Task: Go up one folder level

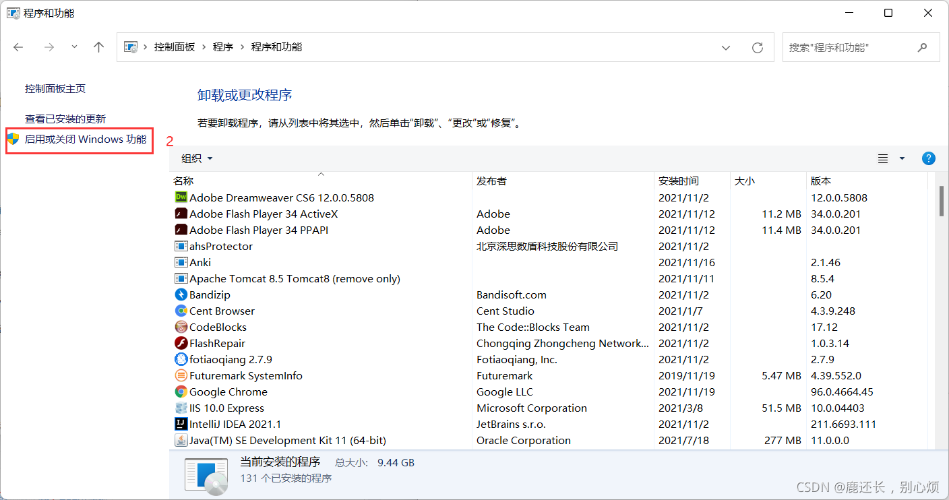Action: click(99, 47)
